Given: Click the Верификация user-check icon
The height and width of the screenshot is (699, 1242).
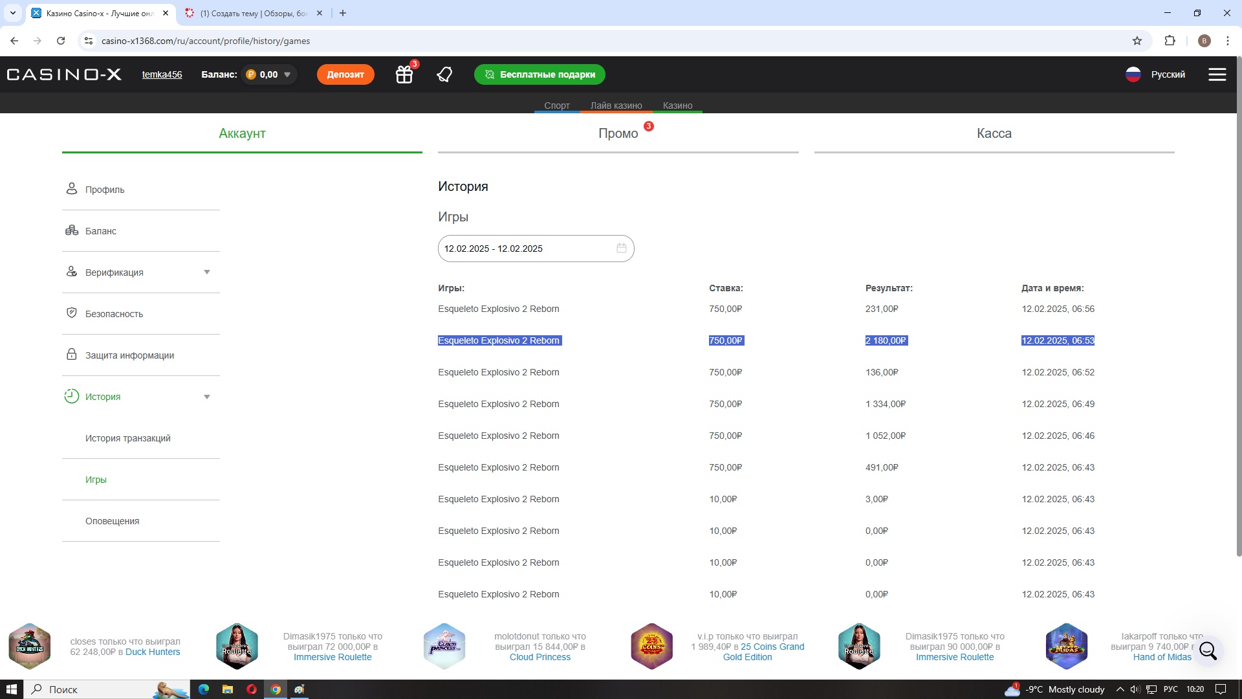Looking at the screenshot, I should [72, 271].
